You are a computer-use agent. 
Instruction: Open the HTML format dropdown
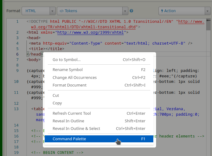point(38,11)
